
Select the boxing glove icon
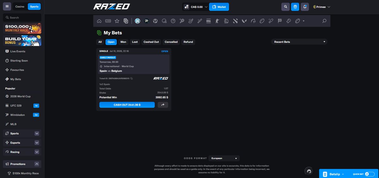(288, 21)
